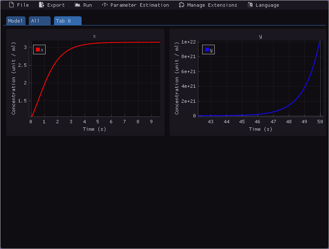Click the 6e+21 tick label

[x=188, y=71]
